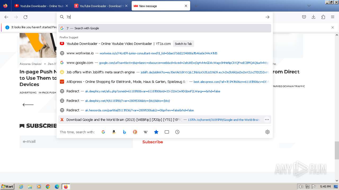Go back to previous page

(6, 17)
